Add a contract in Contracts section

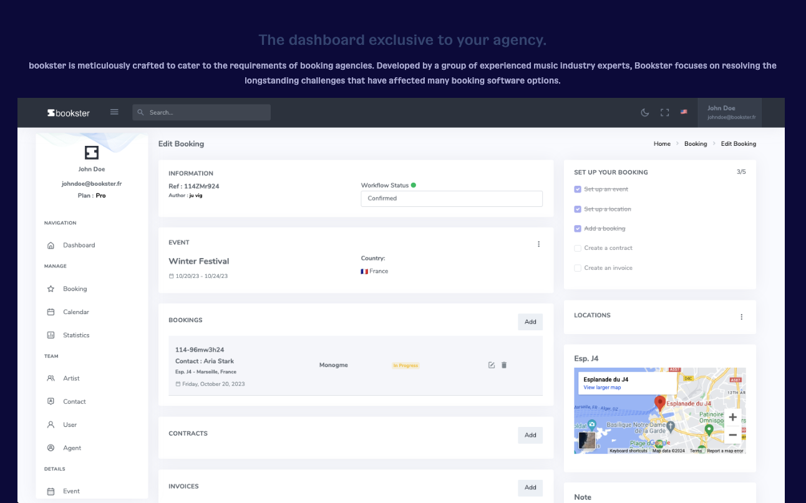(530, 435)
